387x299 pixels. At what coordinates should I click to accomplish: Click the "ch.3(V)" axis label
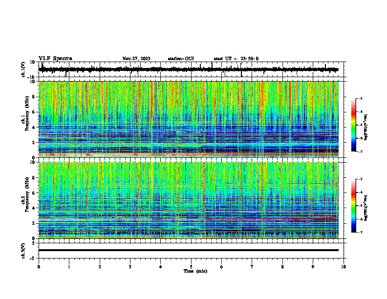tap(23, 251)
